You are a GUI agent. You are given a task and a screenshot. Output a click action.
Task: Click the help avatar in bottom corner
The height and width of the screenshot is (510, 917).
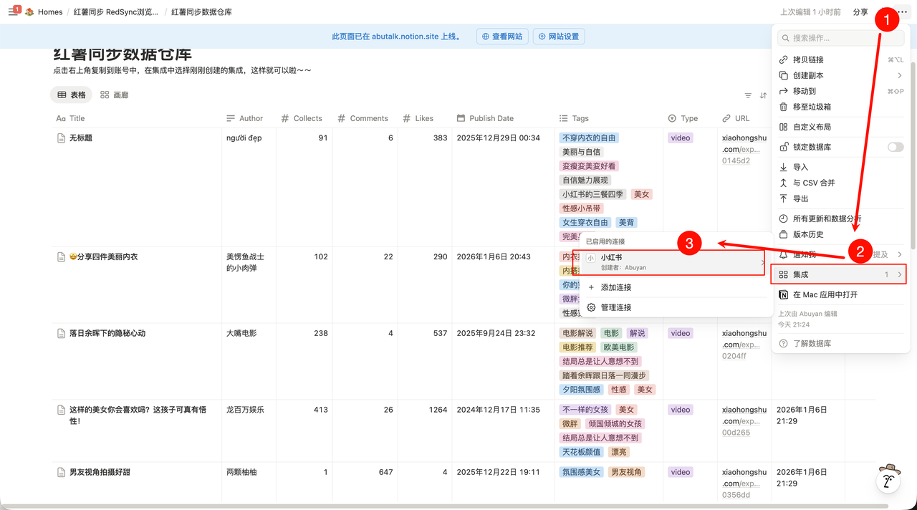click(888, 478)
